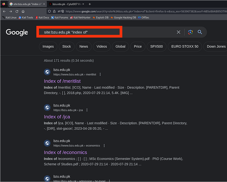This screenshot has width=227, height=182.
Task: Apply the Down Jones filter chip
Action: (215, 47)
